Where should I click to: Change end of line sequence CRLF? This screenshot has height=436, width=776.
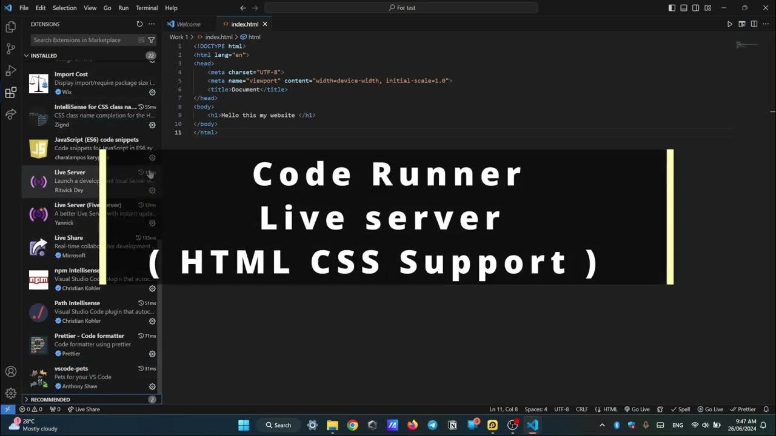582,409
